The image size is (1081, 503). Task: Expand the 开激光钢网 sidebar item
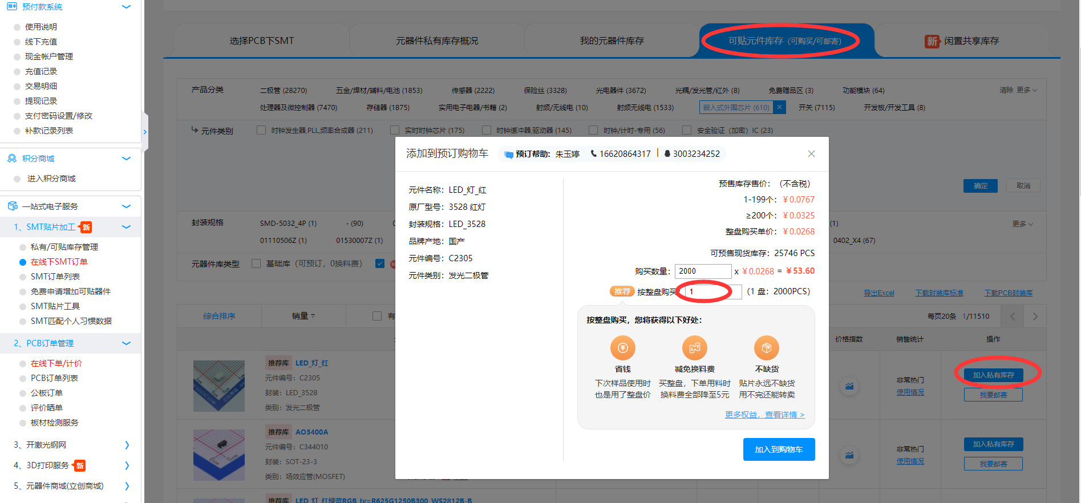pos(127,445)
